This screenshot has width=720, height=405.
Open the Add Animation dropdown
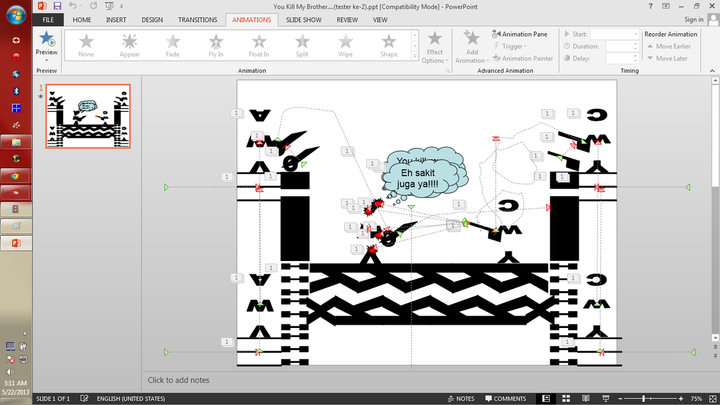pos(471,47)
